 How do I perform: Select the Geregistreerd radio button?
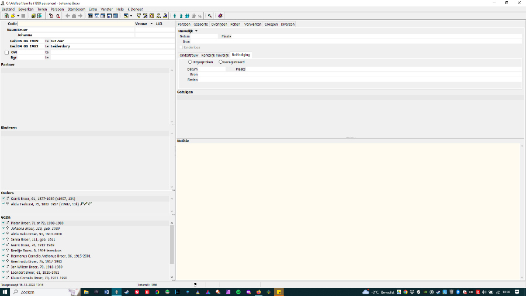[x=220, y=61]
